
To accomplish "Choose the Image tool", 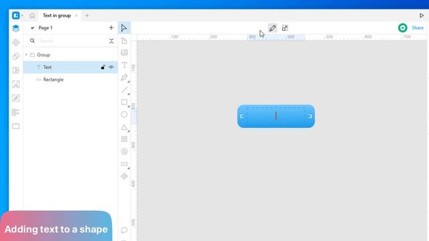I will point(124,53).
